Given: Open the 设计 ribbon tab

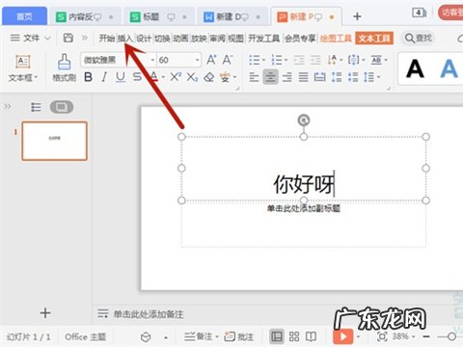Looking at the screenshot, I should coord(144,39).
